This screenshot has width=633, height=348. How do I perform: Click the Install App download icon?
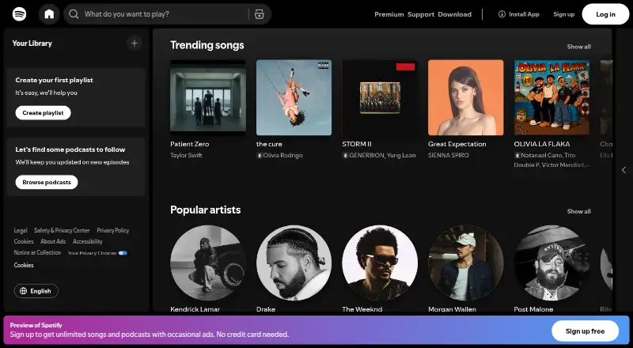click(502, 14)
